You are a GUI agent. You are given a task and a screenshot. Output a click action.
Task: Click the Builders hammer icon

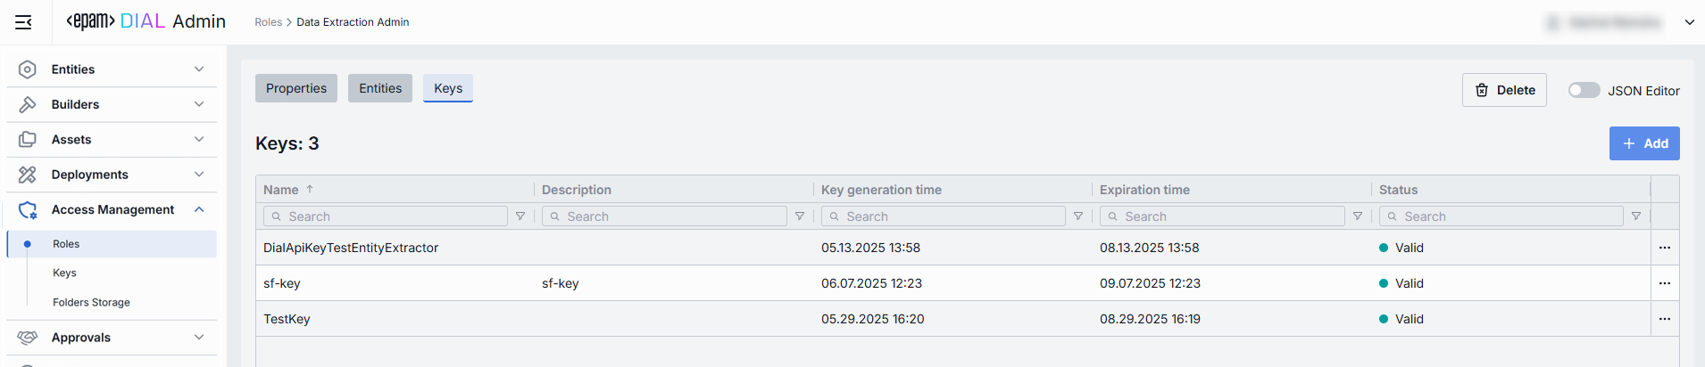coord(28,104)
